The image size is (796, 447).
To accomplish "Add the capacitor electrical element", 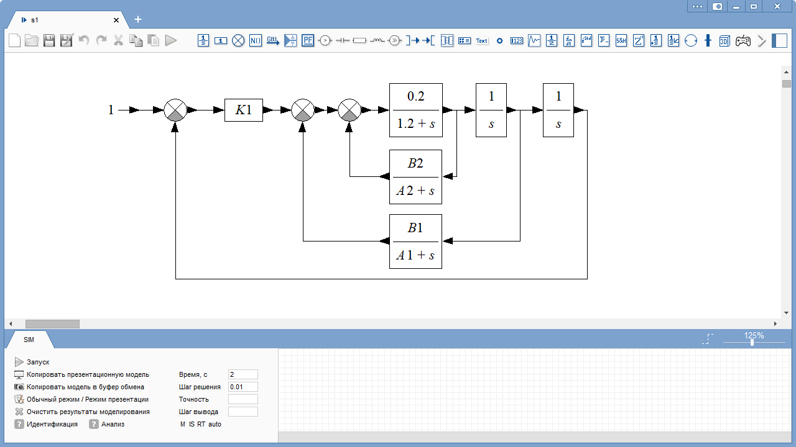I will (343, 41).
